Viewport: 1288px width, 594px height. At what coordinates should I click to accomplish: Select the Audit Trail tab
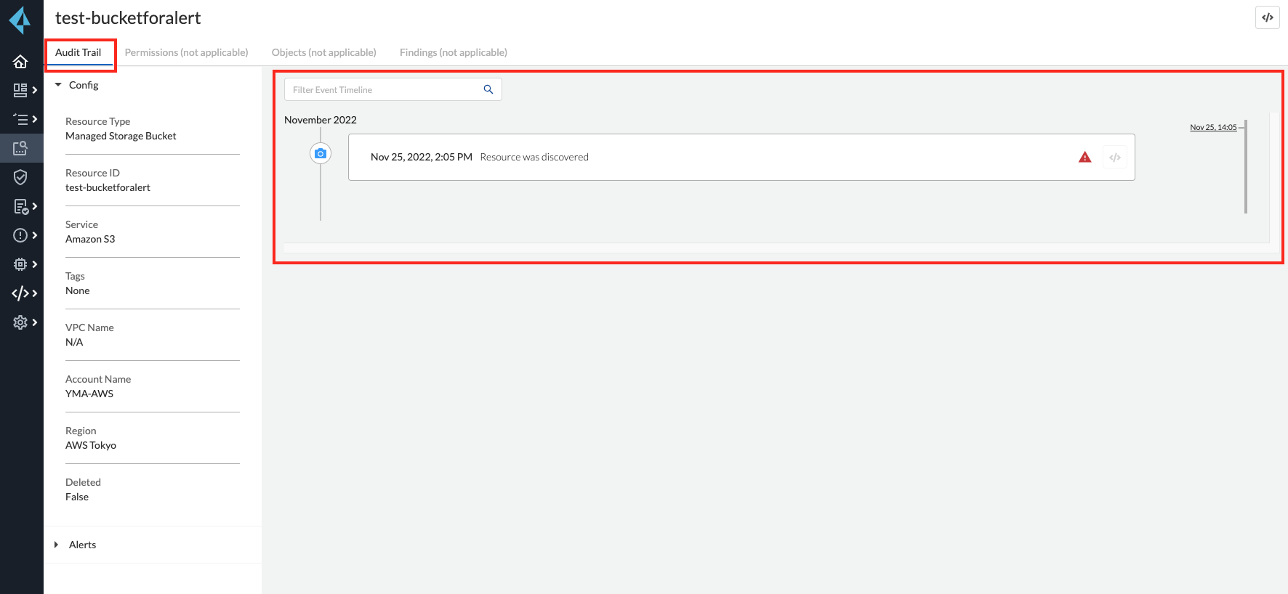coord(79,53)
